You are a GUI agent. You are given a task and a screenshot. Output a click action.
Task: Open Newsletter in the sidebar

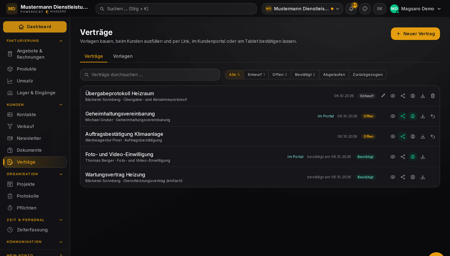[x=35, y=138]
